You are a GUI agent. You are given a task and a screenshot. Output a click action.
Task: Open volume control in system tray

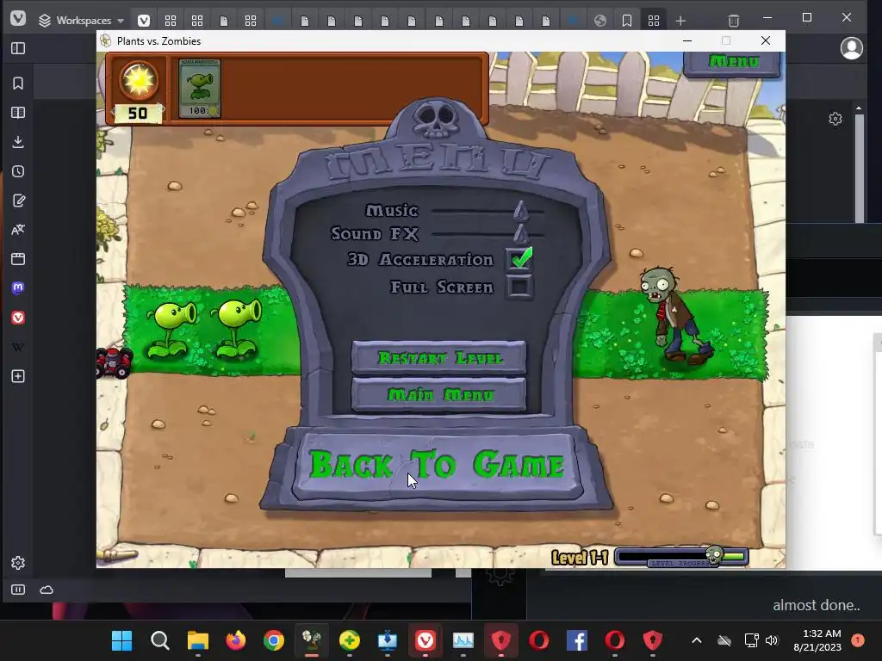coord(772,640)
